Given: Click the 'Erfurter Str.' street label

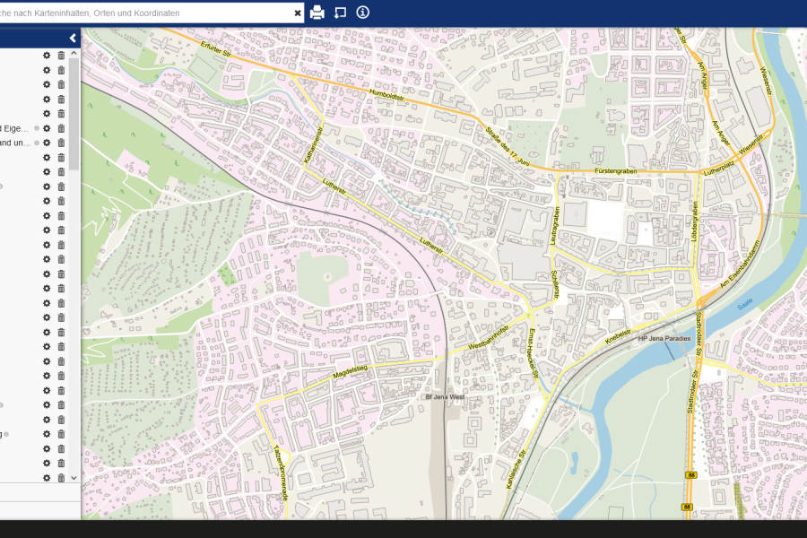Looking at the screenshot, I should (x=217, y=49).
